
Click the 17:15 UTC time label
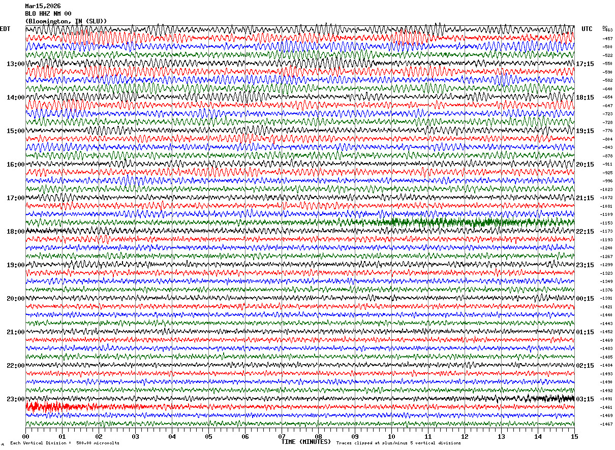pos(585,64)
